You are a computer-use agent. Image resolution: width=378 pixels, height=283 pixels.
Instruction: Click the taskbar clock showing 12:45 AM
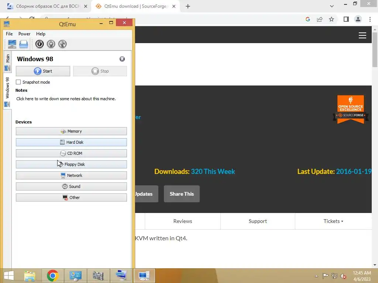pos(362,276)
